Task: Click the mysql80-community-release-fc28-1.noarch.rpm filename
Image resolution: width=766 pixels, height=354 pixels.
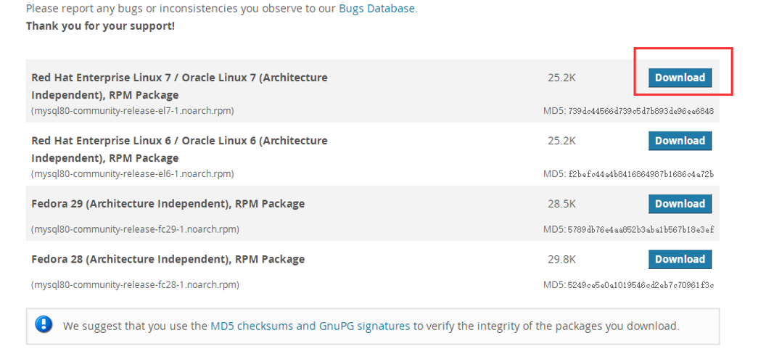Action: (x=135, y=285)
